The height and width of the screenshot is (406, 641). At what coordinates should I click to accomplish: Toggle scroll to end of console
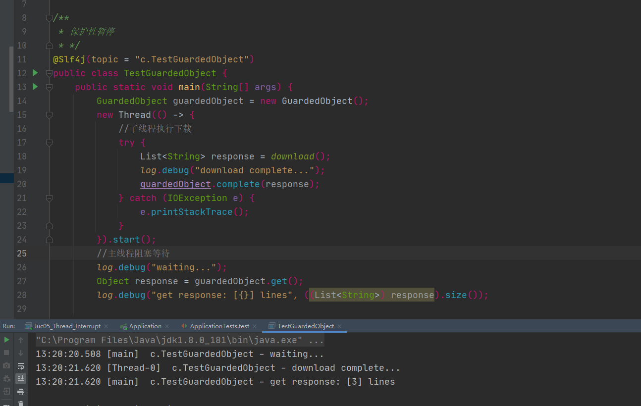tap(21, 379)
